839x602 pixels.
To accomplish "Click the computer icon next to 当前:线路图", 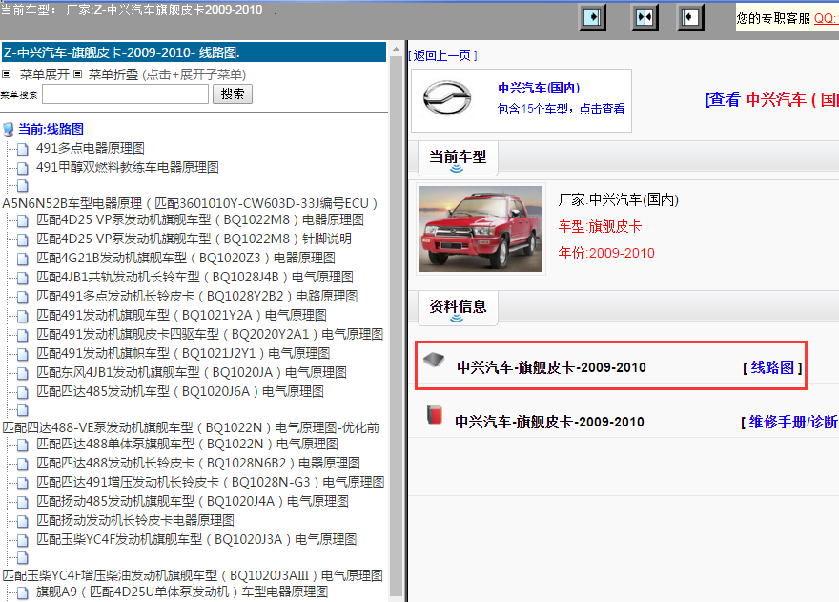I will [x=8, y=130].
